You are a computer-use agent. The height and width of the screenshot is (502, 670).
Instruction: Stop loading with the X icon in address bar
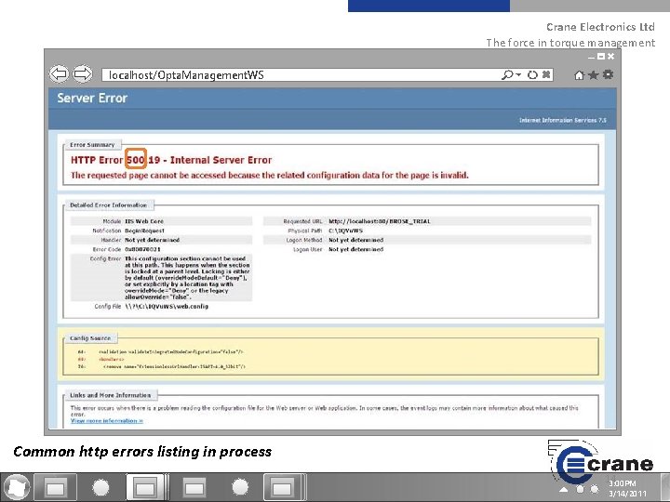[x=546, y=74]
